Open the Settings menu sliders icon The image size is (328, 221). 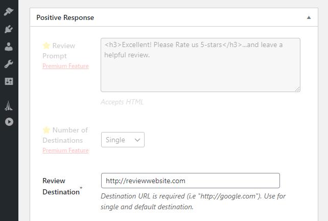[9, 81]
